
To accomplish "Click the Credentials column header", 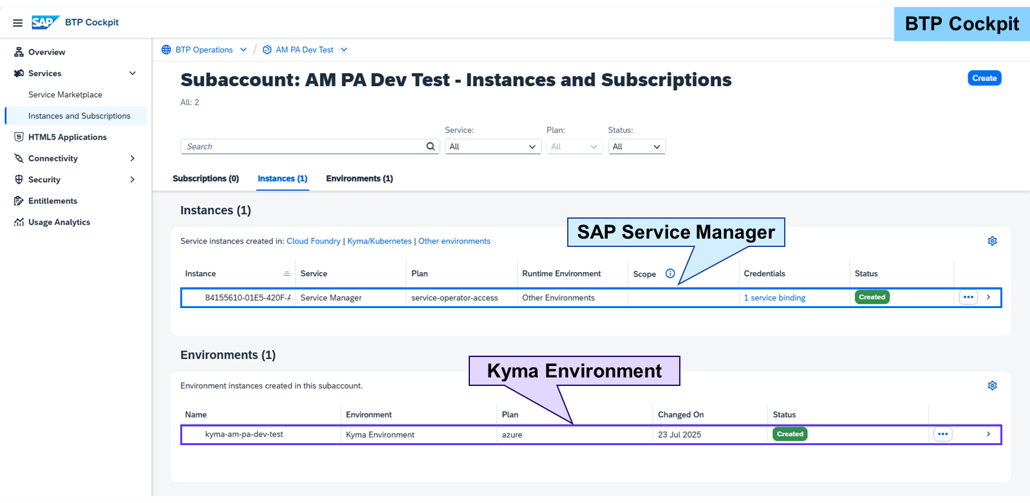I will [x=765, y=273].
